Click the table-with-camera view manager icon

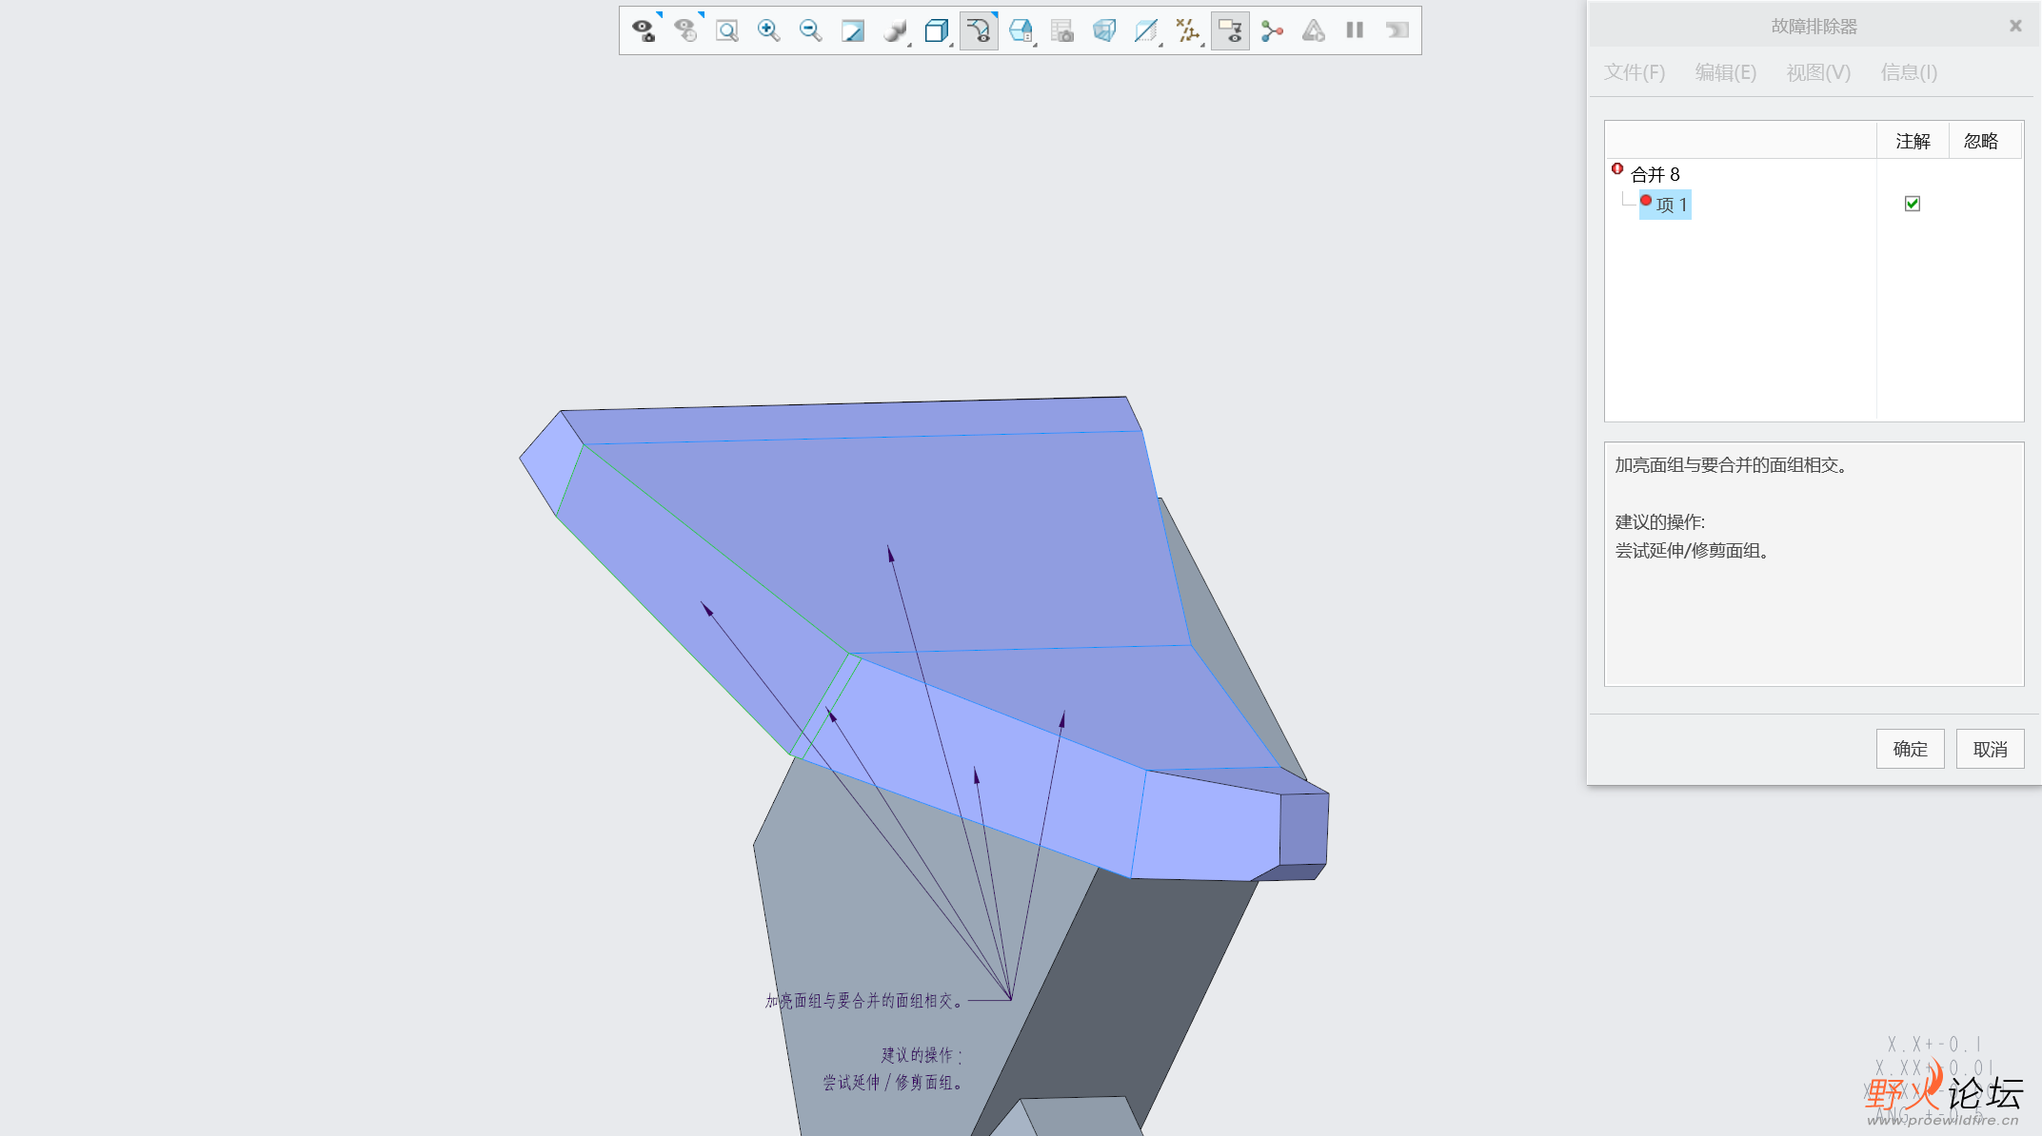1062,30
